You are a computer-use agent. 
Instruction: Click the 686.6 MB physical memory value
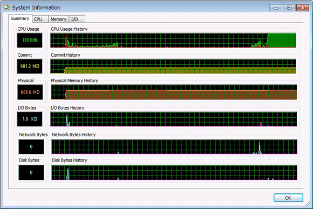pos(30,92)
